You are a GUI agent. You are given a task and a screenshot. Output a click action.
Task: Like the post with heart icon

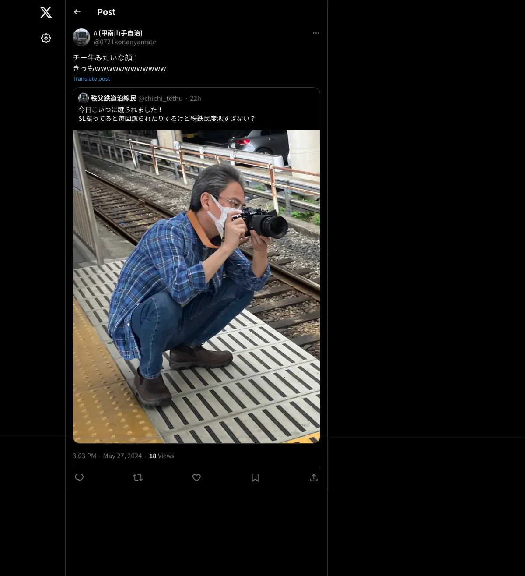[x=196, y=477]
